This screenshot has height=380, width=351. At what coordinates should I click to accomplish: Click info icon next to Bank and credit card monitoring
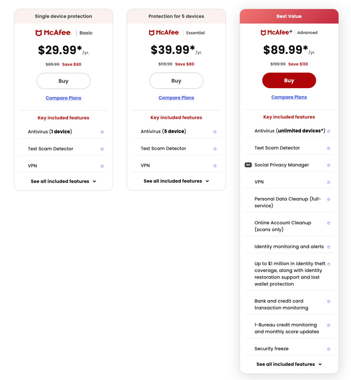pos(328,301)
